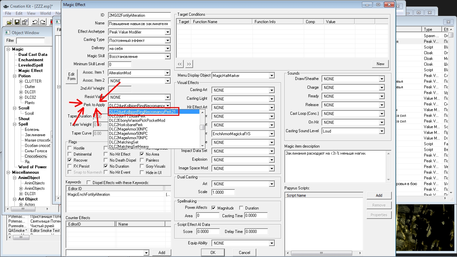Image resolution: width=457 pixels, height=257 pixels.
Task: Click the Edit Form button
Action: coord(71,76)
